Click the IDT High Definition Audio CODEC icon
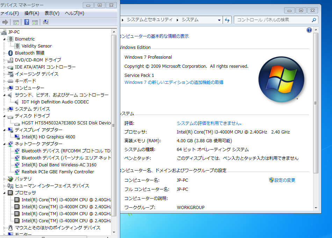This screenshot has width=332, height=238. 16,102
